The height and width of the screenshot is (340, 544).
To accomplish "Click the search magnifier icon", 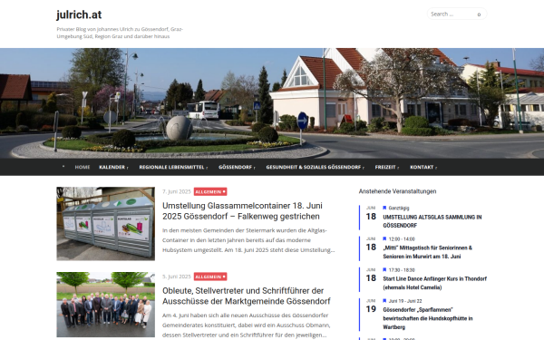I will tap(479, 15).
